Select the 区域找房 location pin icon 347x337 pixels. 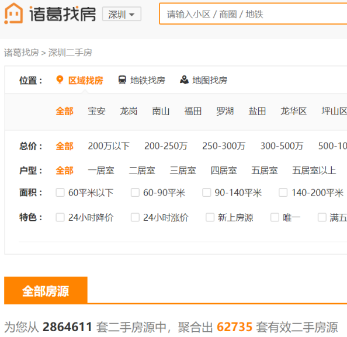click(x=60, y=80)
